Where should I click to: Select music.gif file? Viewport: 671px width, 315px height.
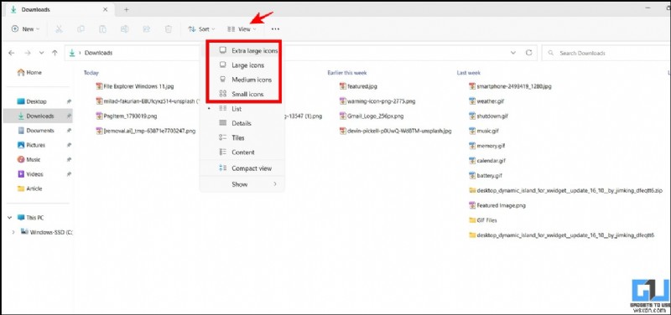point(484,131)
